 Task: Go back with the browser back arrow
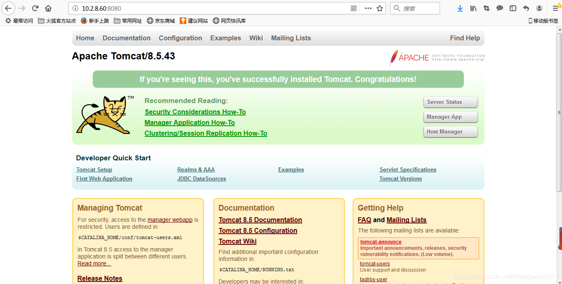8,8
